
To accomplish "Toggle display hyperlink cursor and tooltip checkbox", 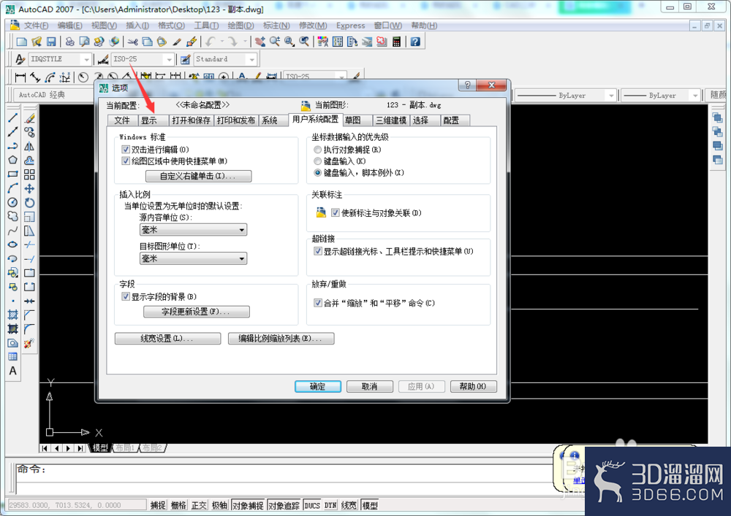I will click(318, 251).
